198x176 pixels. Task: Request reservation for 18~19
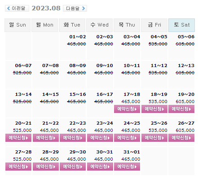click(x=154, y=109)
